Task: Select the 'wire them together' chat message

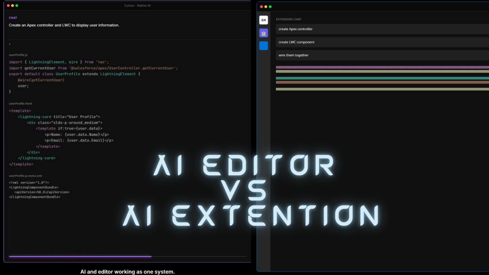Action: coord(382,55)
